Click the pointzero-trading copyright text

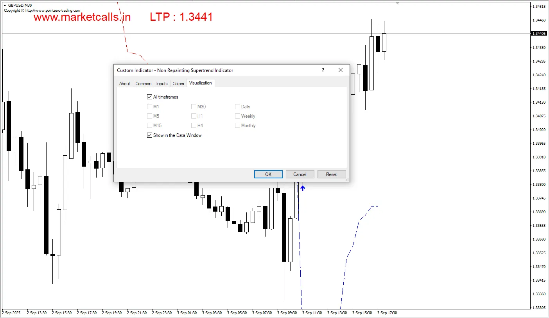42,11
